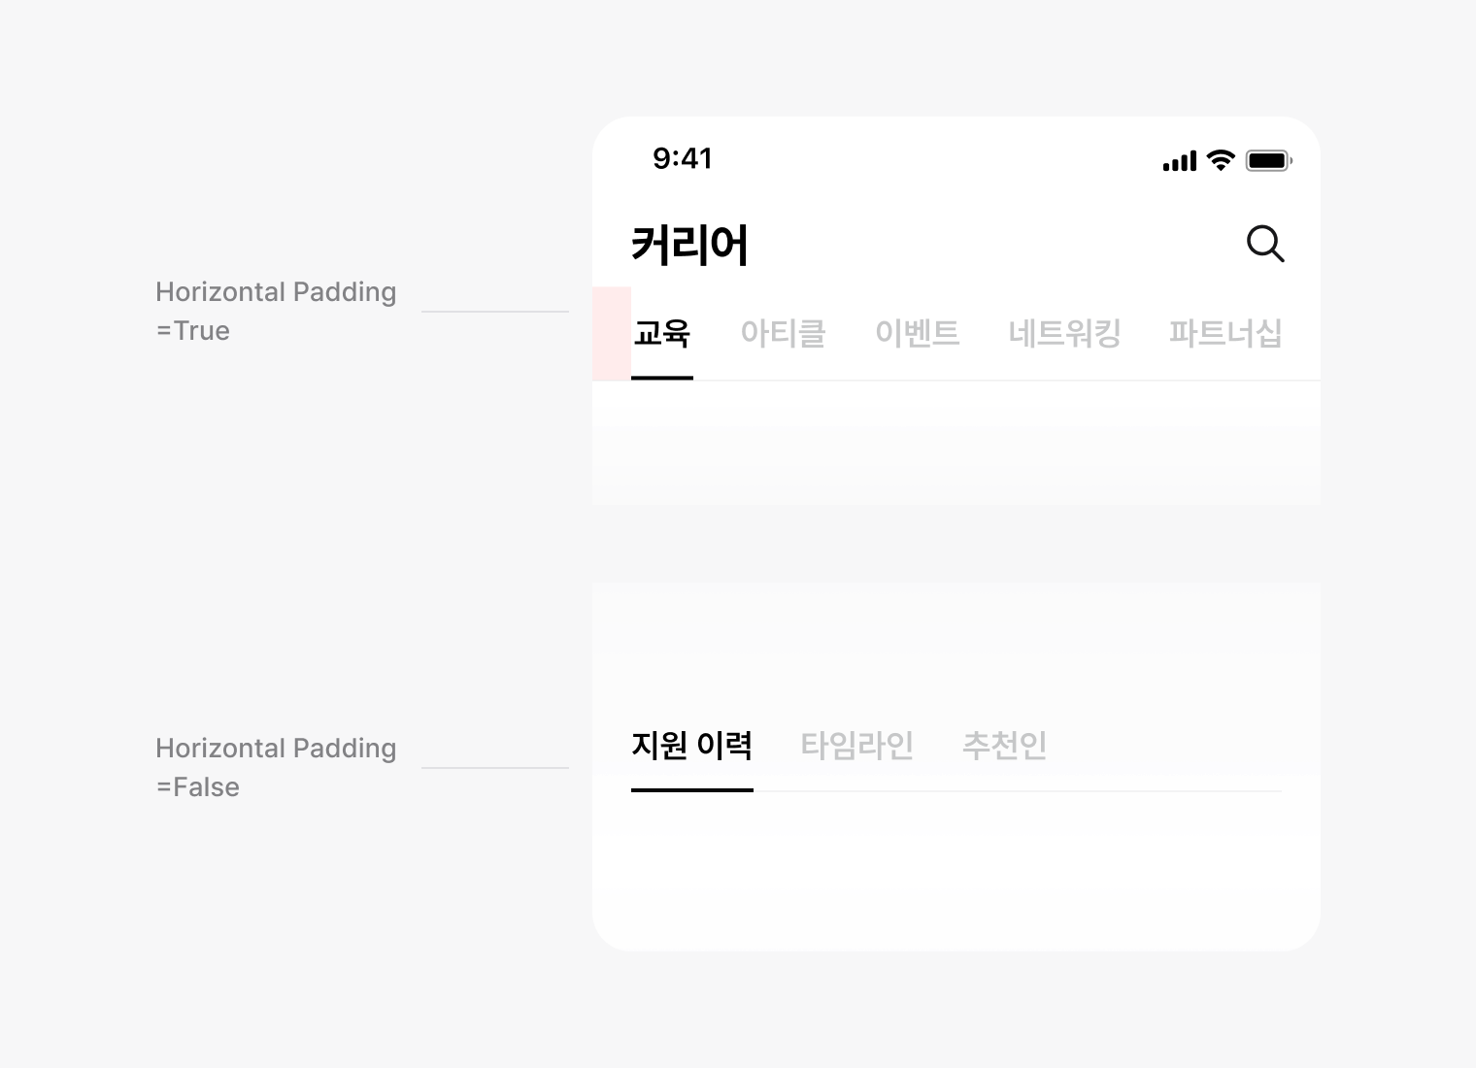Open the 이벤트 tab
1476x1068 pixels.
[x=917, y=333]
